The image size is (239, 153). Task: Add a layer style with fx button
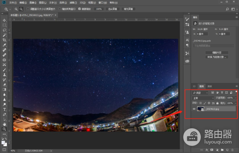tap(207, 150)
